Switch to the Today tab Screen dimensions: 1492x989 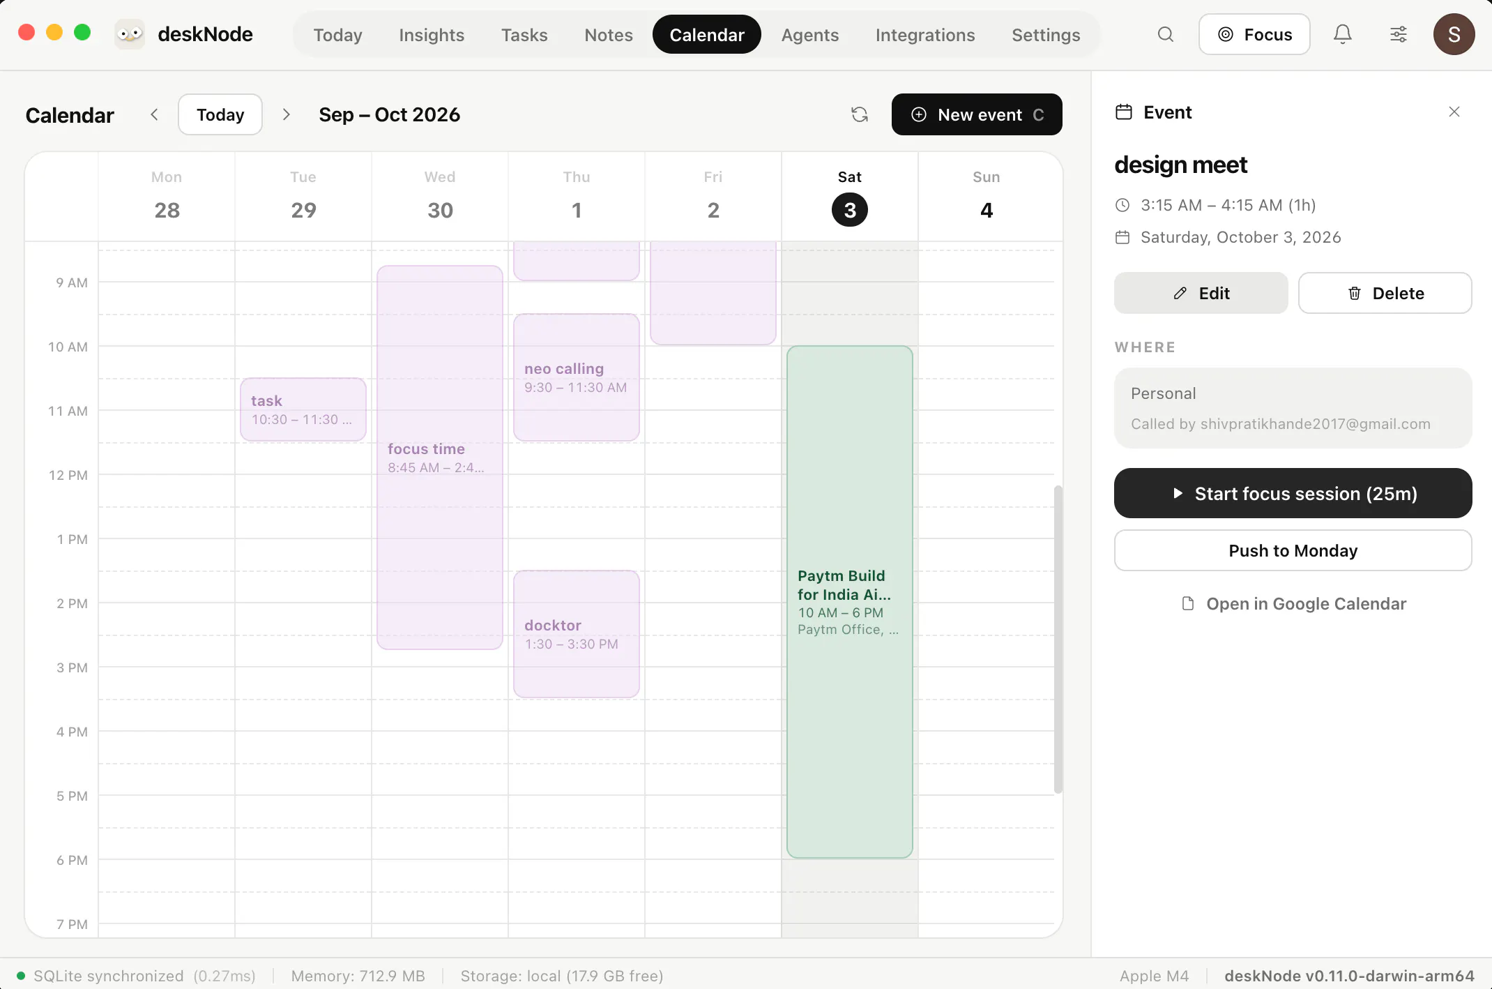337,34
